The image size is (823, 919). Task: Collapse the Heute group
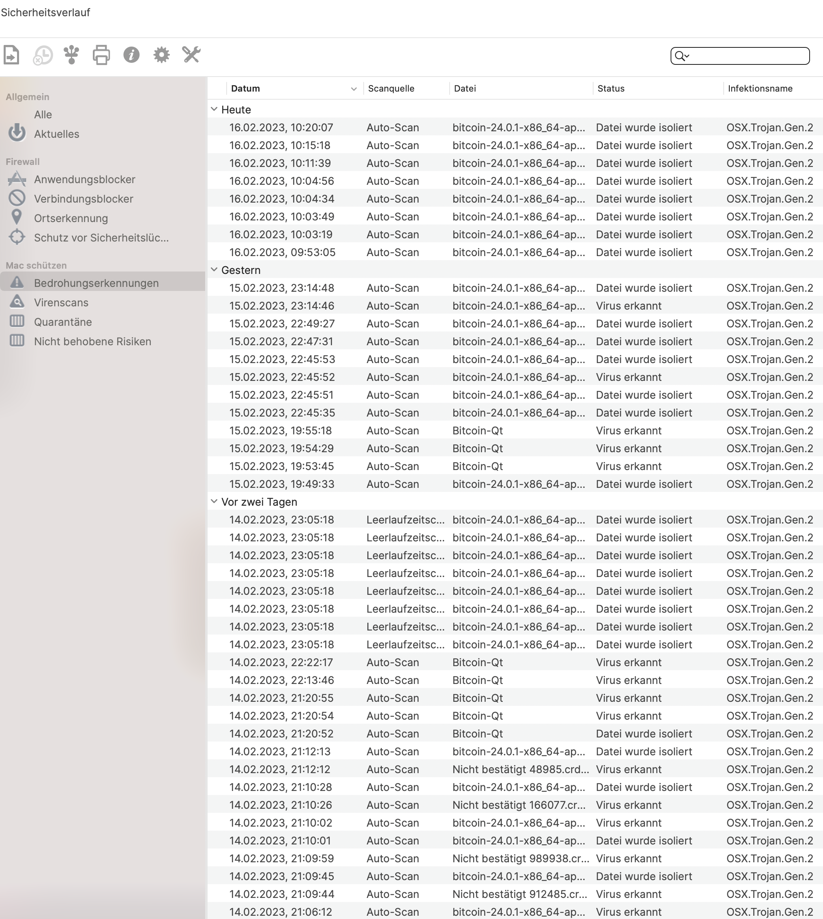click(x=214, y=109)
